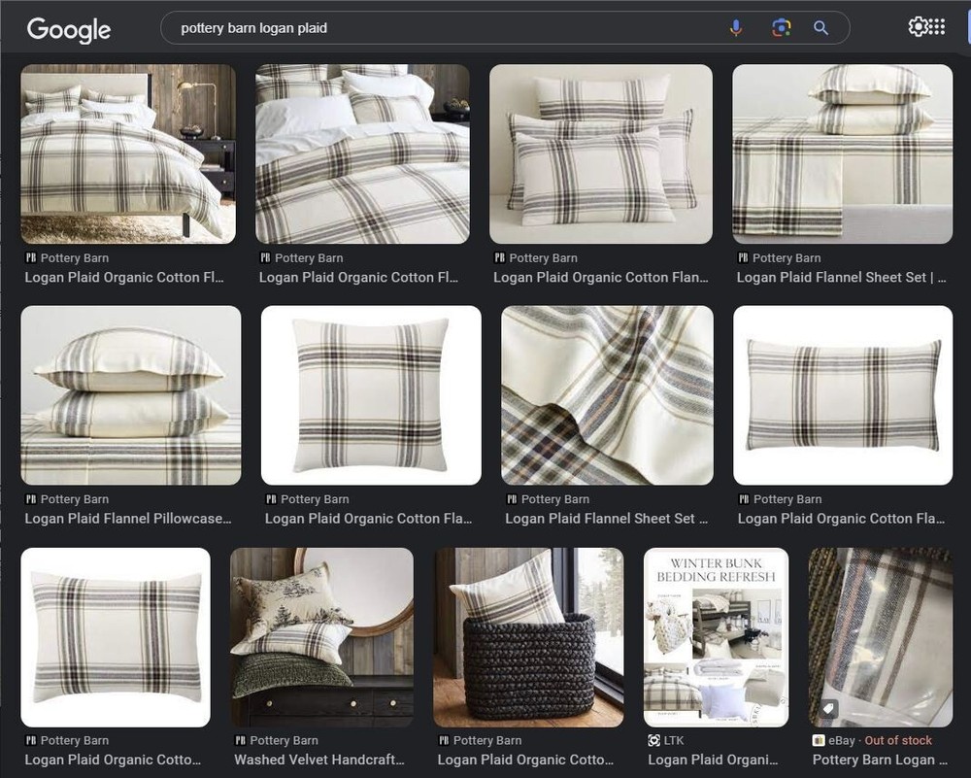Viewport: 971px width, 778px height.
Task: Select the folded sheet corner close-up image
Action: pyautogui.click(x=607, y=395)
